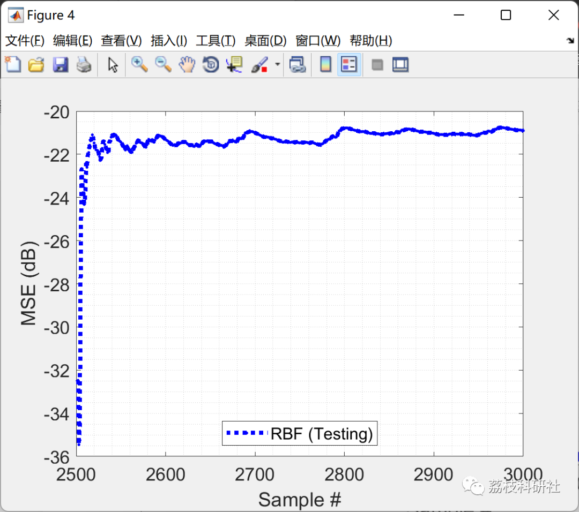Print the figure using printer icon
Image resolution: width=579 pixels, height=512 pixels.
[x=84, y=65]
